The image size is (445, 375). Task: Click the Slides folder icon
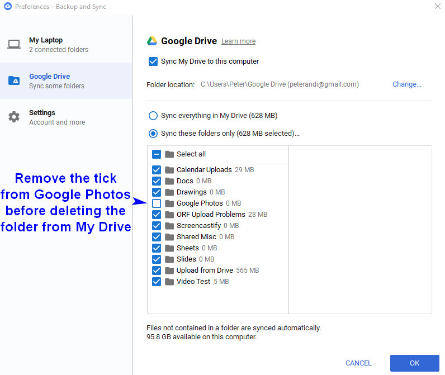click(x=169, y=259)
